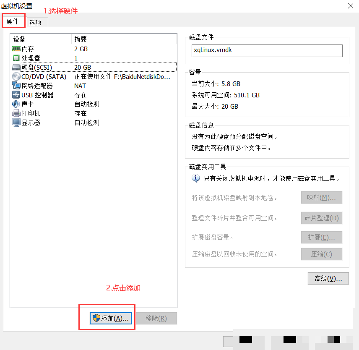Select the 处理器 device row
The width and height of the screenshot is (359, 350).
(94, 58)
